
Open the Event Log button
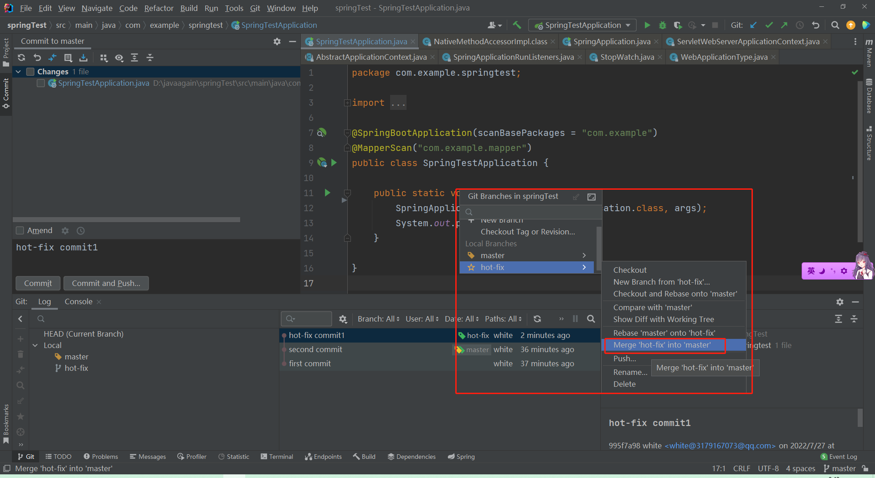[x=839, y=457]
